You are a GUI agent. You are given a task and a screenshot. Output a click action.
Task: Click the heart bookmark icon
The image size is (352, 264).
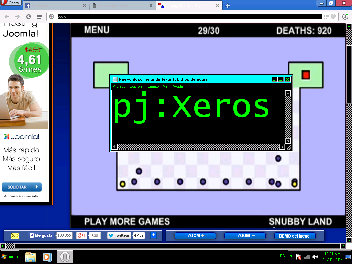tap(333, 16)
